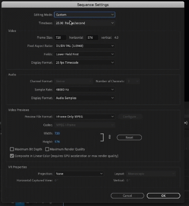Open the audio Display Format Audio Samples dropdown
189x206 pixels.
point(84,98)
